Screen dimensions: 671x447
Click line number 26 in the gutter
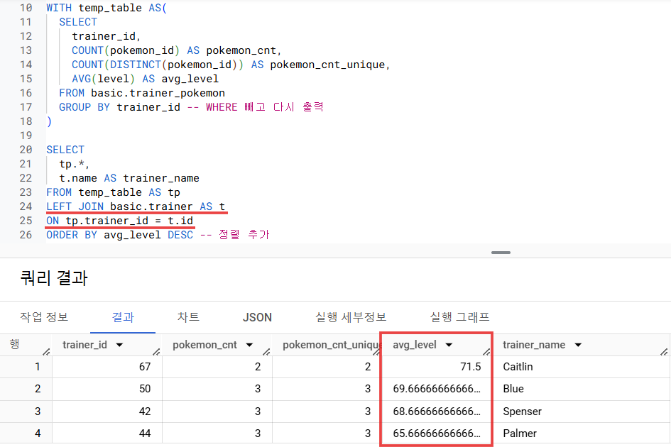tap(26, 234)
